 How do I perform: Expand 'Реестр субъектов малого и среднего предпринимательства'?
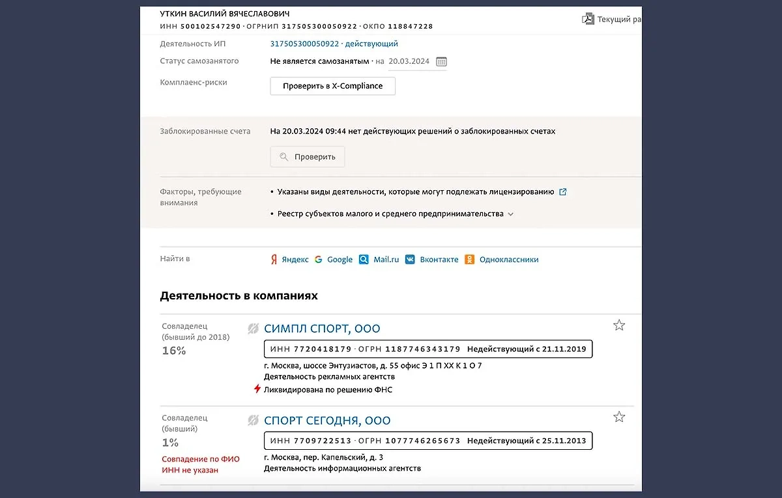(x=510, y=214)
